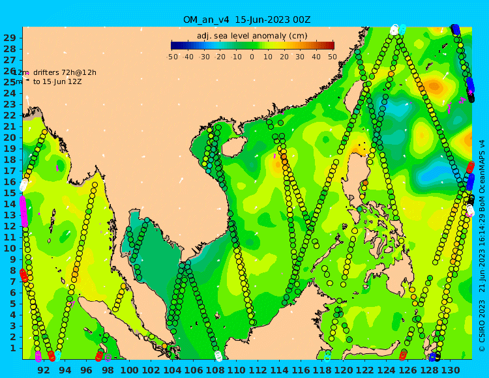
Task: Select latitude axis label "11"
Action: click(x=9, y=237)
